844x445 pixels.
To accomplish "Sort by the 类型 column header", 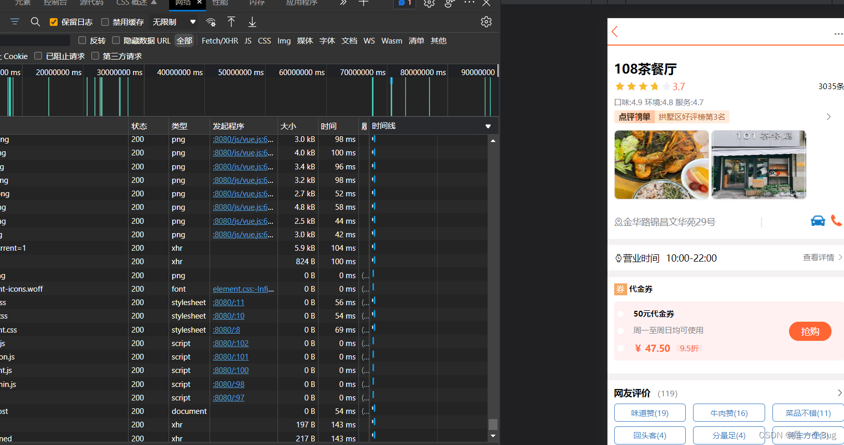I will pos(189,126).
